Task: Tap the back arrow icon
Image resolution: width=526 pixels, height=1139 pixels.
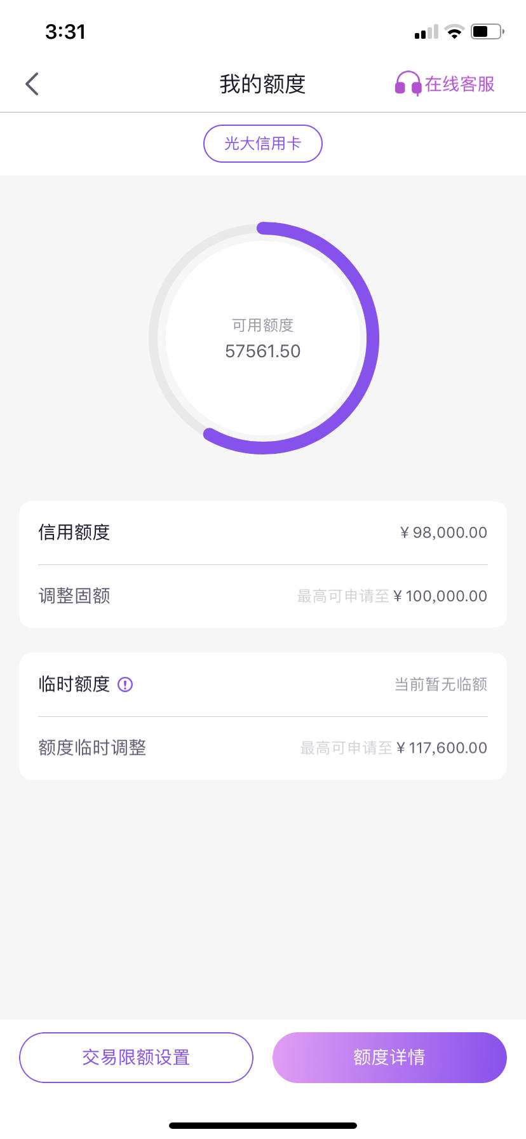Action: (32, 84)
